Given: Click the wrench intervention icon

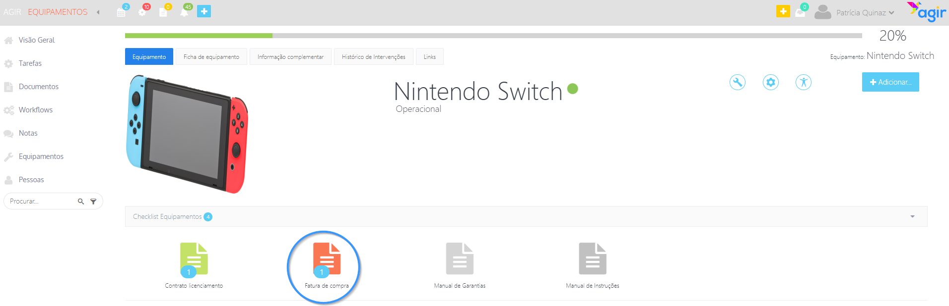Looking at the screenshot, I should coord(738,82).
